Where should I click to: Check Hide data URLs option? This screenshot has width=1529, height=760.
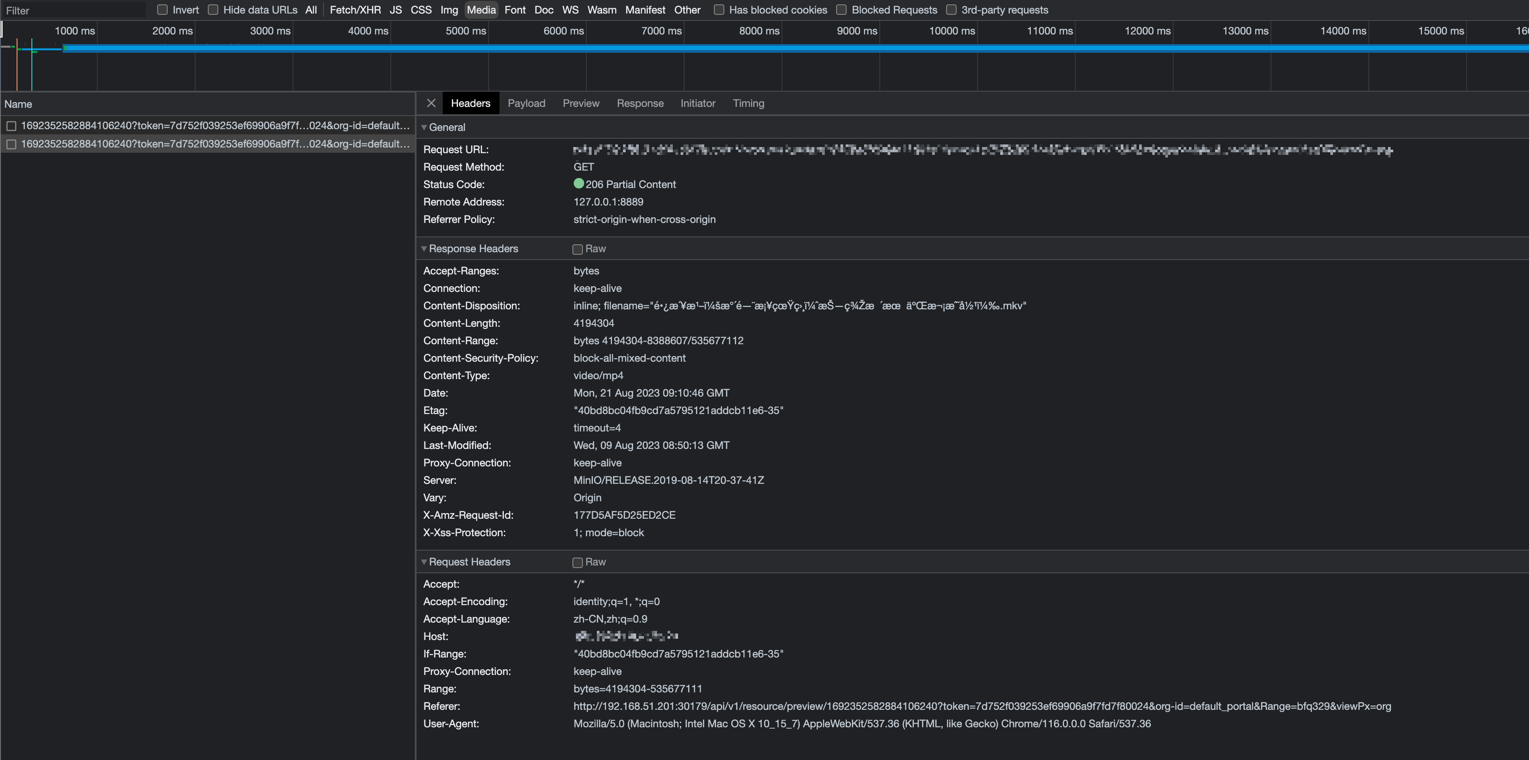click(x=213, y=10)
